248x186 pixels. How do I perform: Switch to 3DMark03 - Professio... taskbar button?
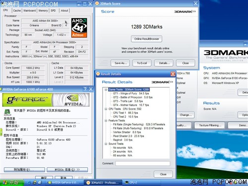[103, 183]
